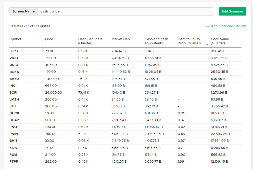Viewport: 253px width, 169px height.
Task: Select PNLF book value 31,145.21 B
Action: 219,127
